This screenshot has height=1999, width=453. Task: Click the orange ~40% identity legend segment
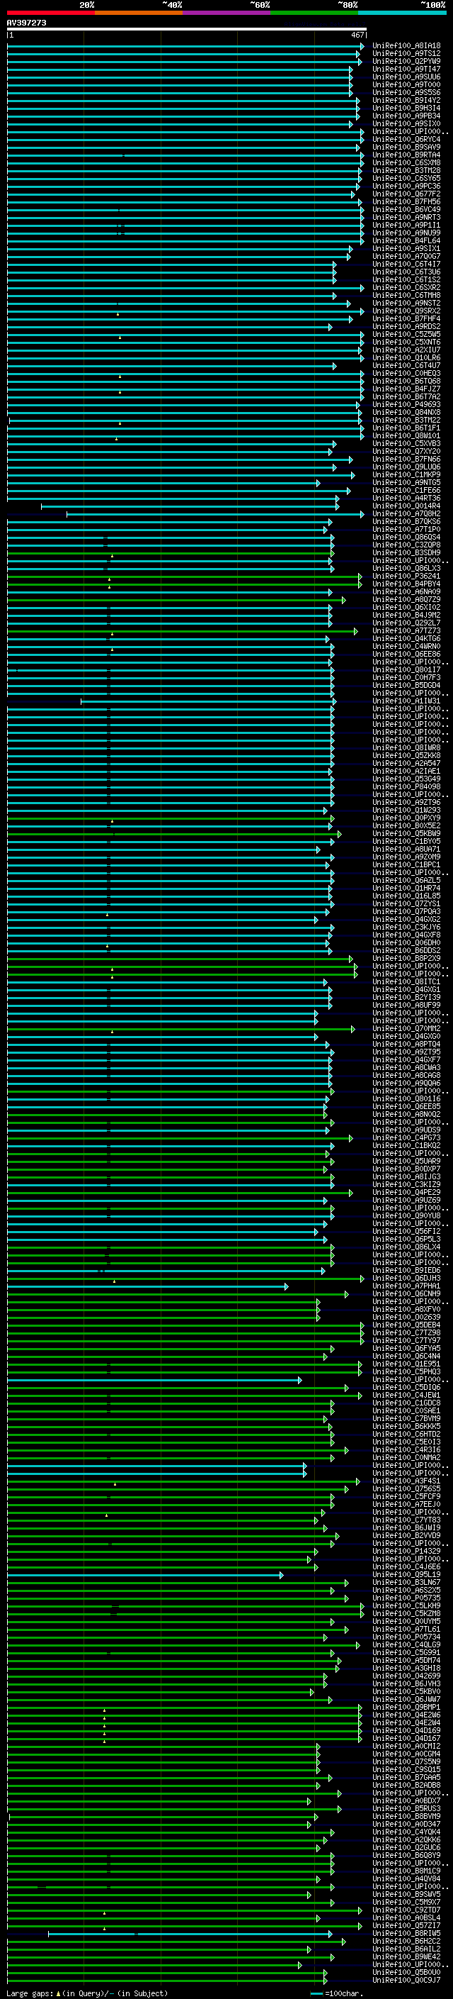(139, 13)
